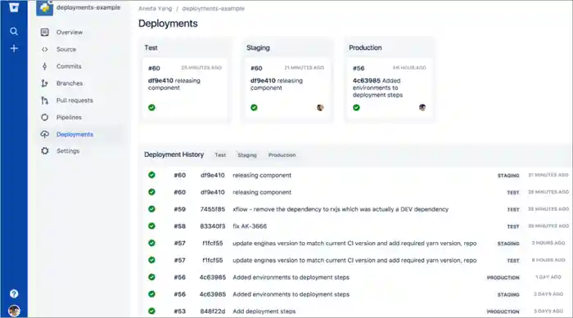Click the plus create icon
The width and height of the screenshot is (573, 318).
click(x=14, y=48)
